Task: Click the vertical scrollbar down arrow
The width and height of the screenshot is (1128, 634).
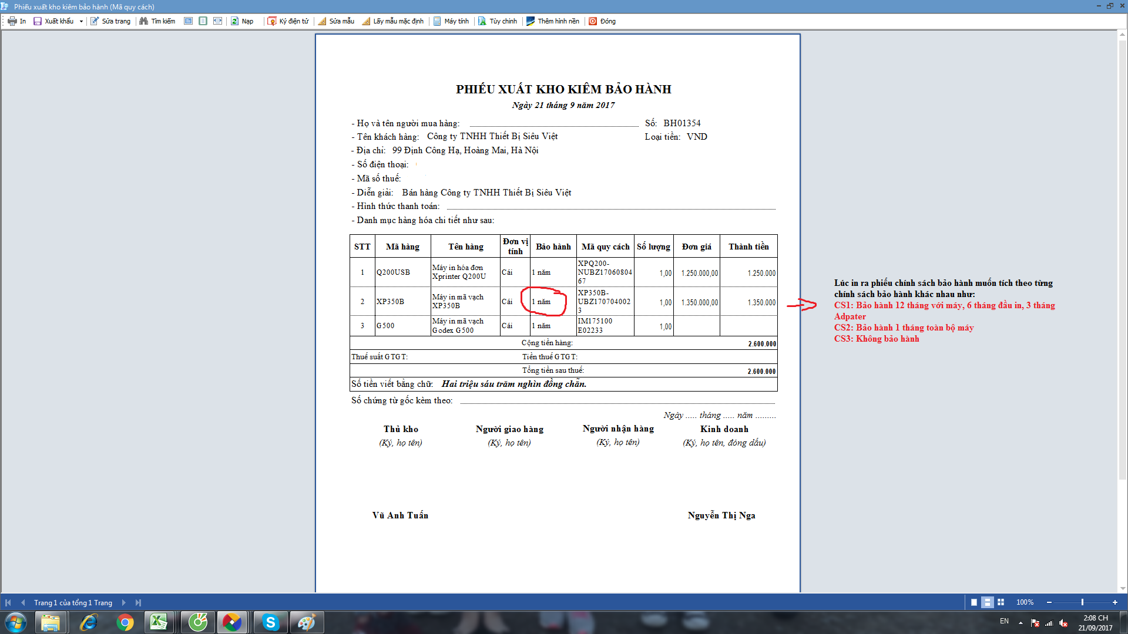Action: coord(1123,588)
